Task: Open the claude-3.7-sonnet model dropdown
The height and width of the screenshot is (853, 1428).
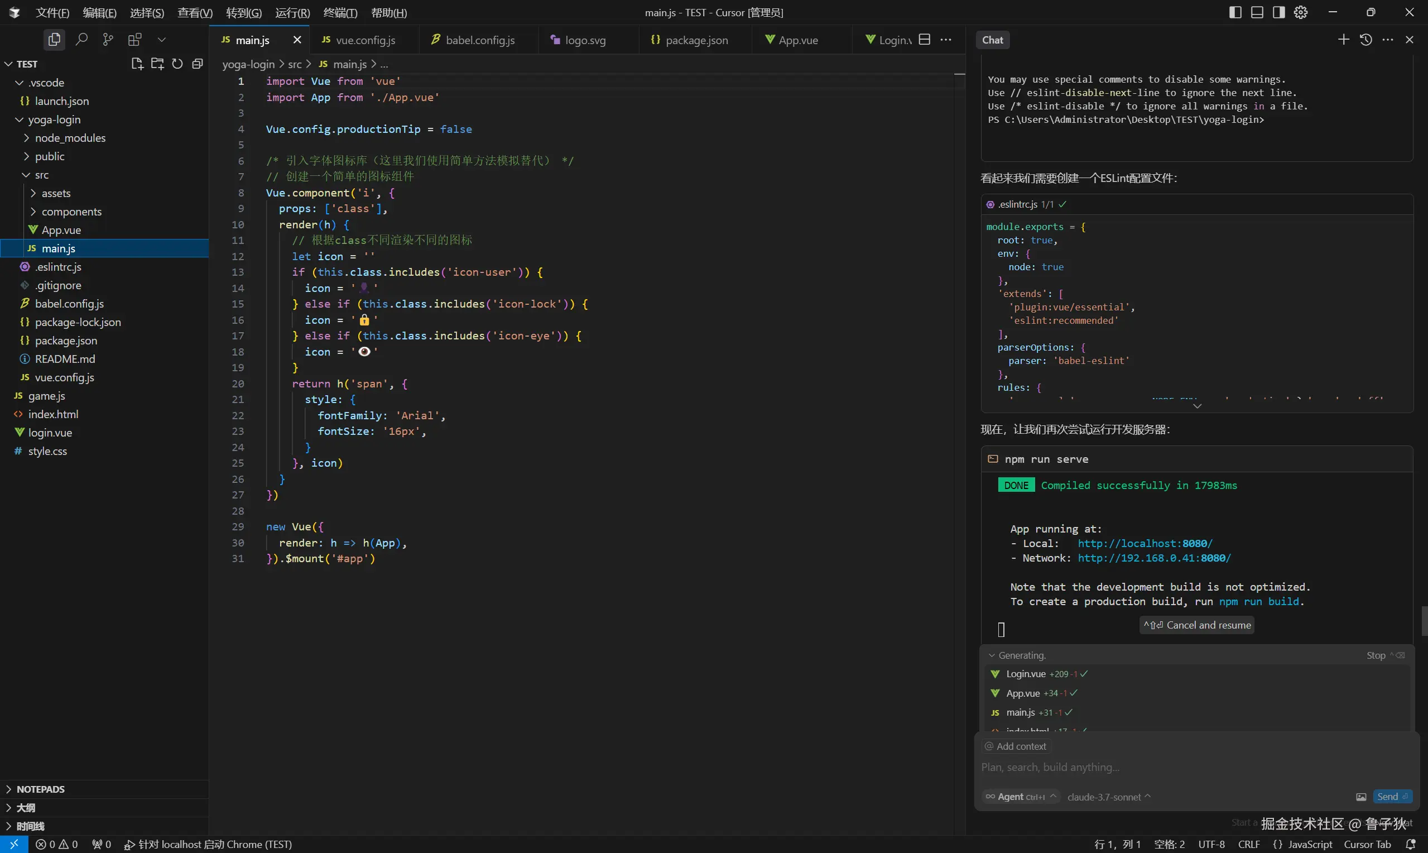Action: coord(1109,797)
